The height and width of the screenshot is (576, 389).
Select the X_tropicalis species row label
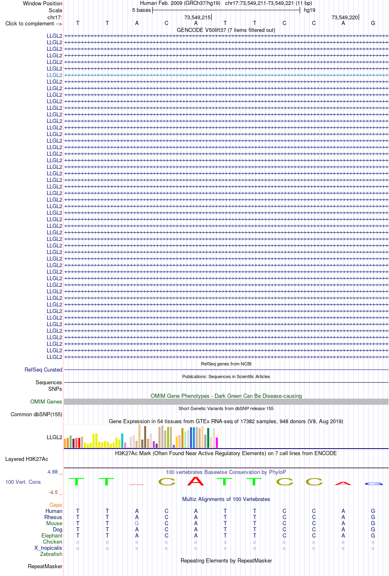click(x=48, y=548)
